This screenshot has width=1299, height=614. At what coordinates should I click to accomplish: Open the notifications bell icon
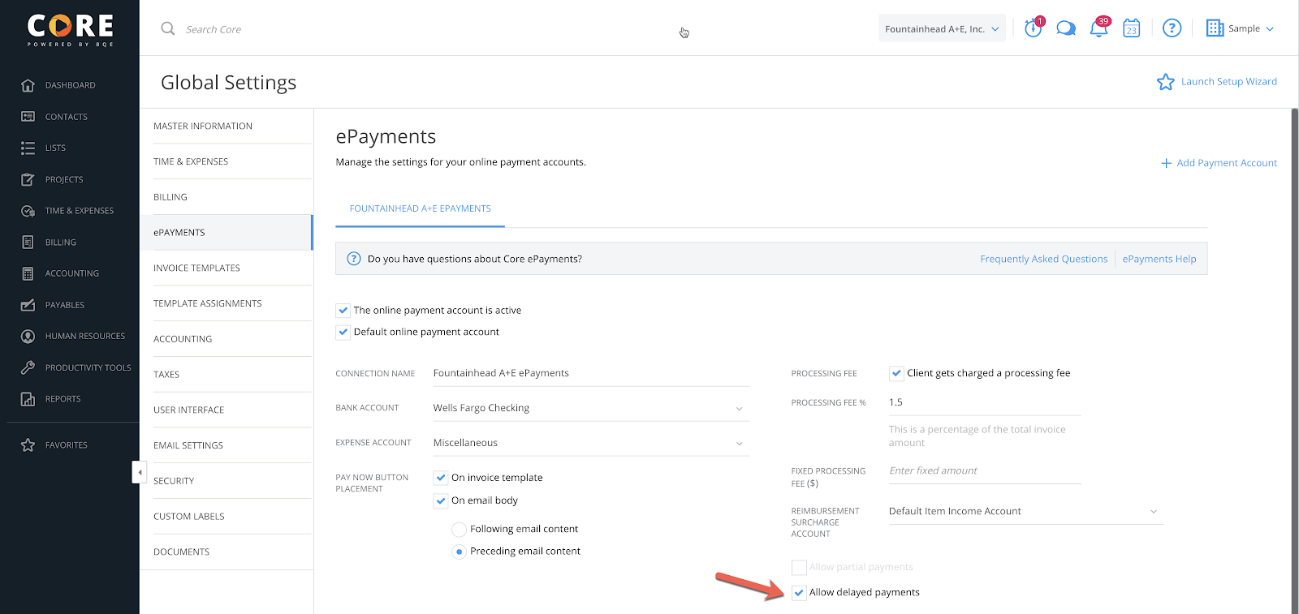coord(1099,28)
